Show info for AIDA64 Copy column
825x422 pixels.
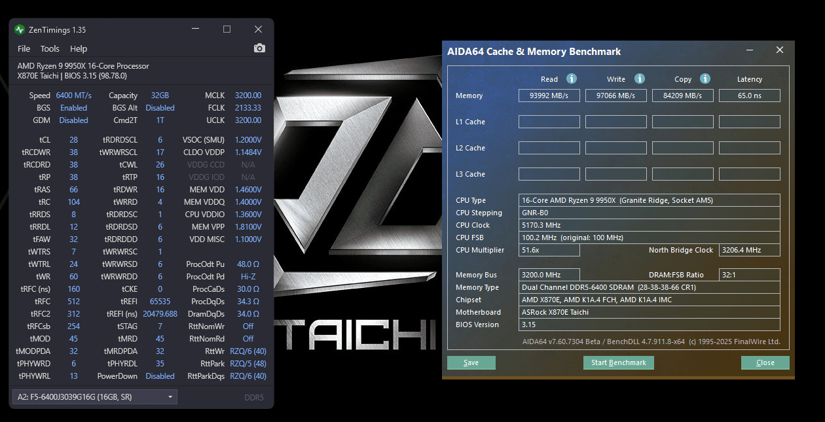(705, 79)
